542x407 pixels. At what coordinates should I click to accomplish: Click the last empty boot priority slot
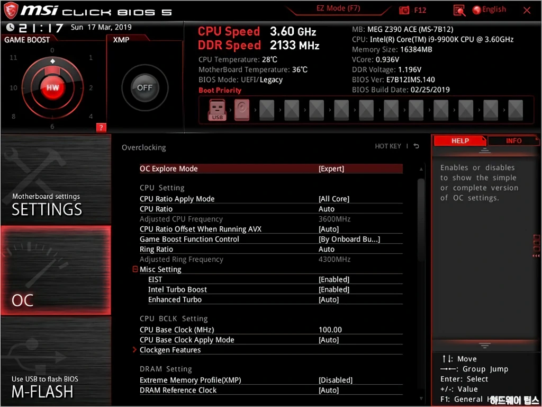point(516,110)
